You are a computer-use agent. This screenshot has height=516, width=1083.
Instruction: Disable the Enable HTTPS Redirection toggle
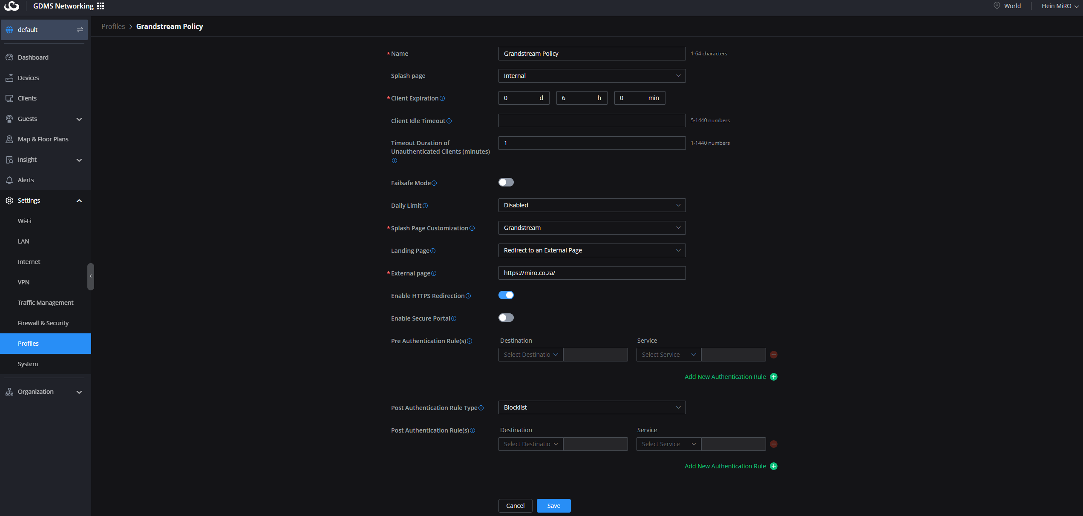tap(506, 295)
